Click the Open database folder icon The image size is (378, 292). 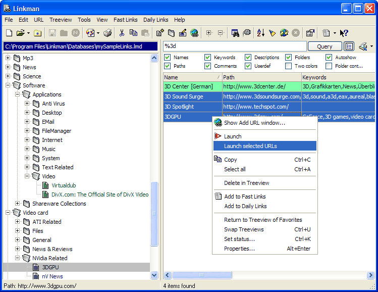(21, 33)
